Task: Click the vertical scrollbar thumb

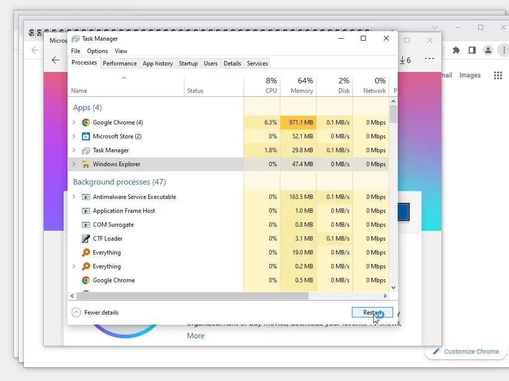Action: [393, 115]
